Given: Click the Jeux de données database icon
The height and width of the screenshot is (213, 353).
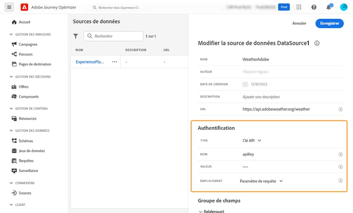Looking at the screenshot, I should 14,150.
